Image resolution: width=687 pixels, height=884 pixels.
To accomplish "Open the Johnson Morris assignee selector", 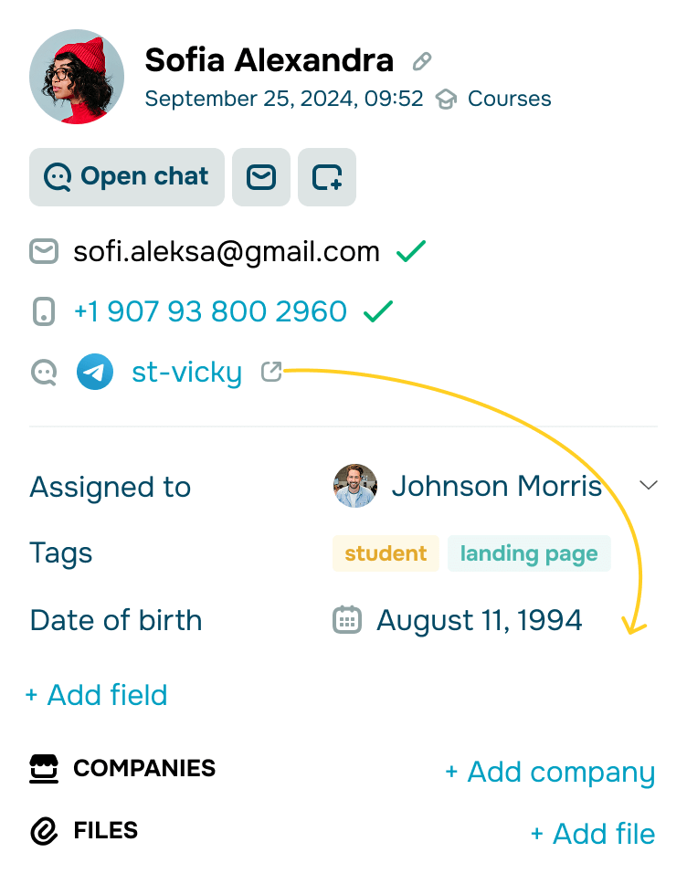I will [x=496, y=485].
